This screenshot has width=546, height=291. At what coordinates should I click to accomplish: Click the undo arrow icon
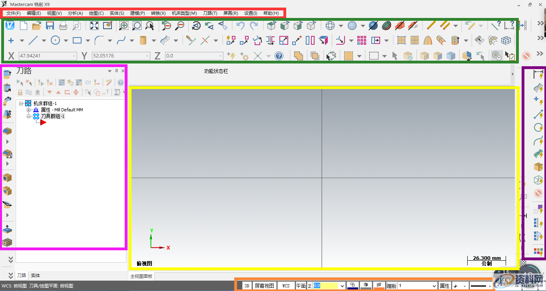pos(240,26)
